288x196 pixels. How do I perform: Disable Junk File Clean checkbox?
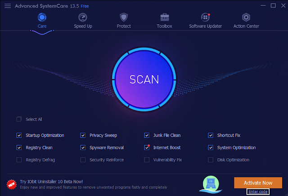coord(147,135)
